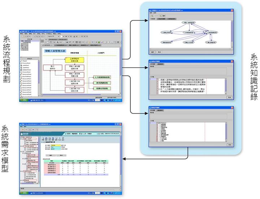Click the zoom magnifier icon in the relation graph window
Viewport: 260px width, 199px height.
coord(152,16)
